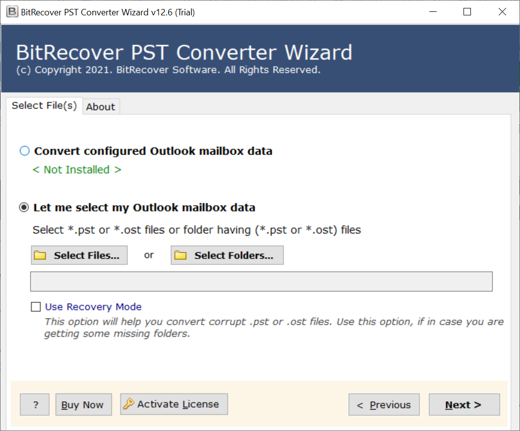Switch to the About tab
520x431 pixels.
point(101,107)
